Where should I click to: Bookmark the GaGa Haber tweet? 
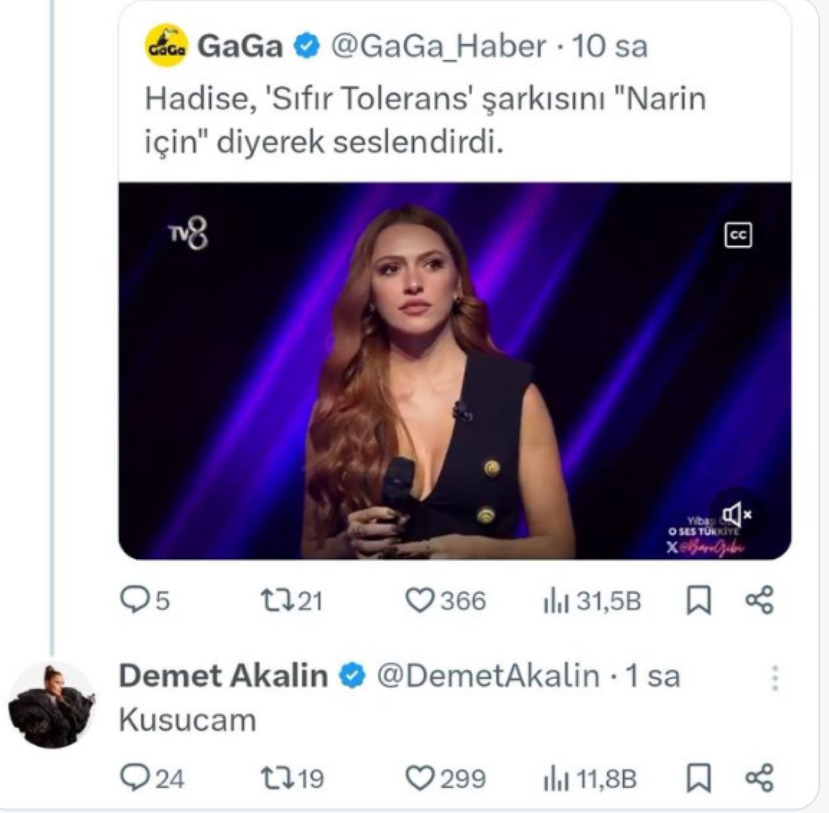(698, 600)
